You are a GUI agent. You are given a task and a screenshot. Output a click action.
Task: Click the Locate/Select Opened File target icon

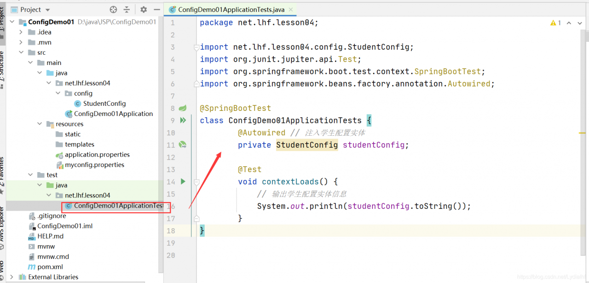click(x=113, y=9)
